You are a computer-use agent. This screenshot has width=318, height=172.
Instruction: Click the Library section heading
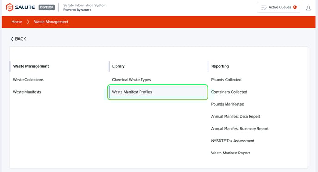[118, 66]
